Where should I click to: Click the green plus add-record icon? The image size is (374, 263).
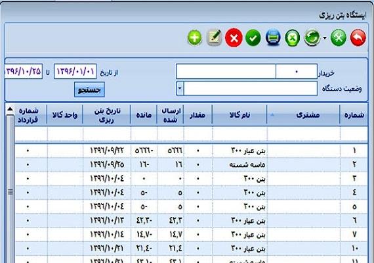tap(195, 37)
